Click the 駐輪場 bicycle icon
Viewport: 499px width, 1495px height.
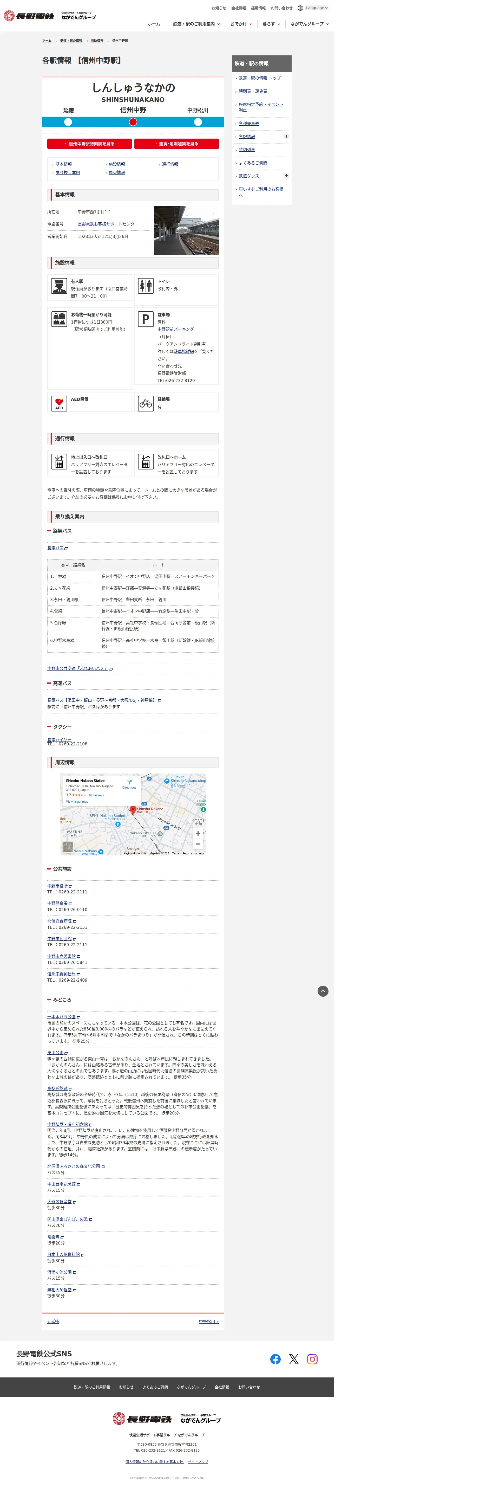tap(146, 403)
